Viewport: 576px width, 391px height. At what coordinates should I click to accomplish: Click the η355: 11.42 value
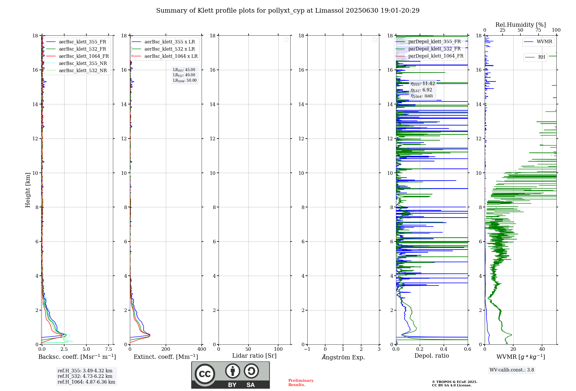coord(423,84)
